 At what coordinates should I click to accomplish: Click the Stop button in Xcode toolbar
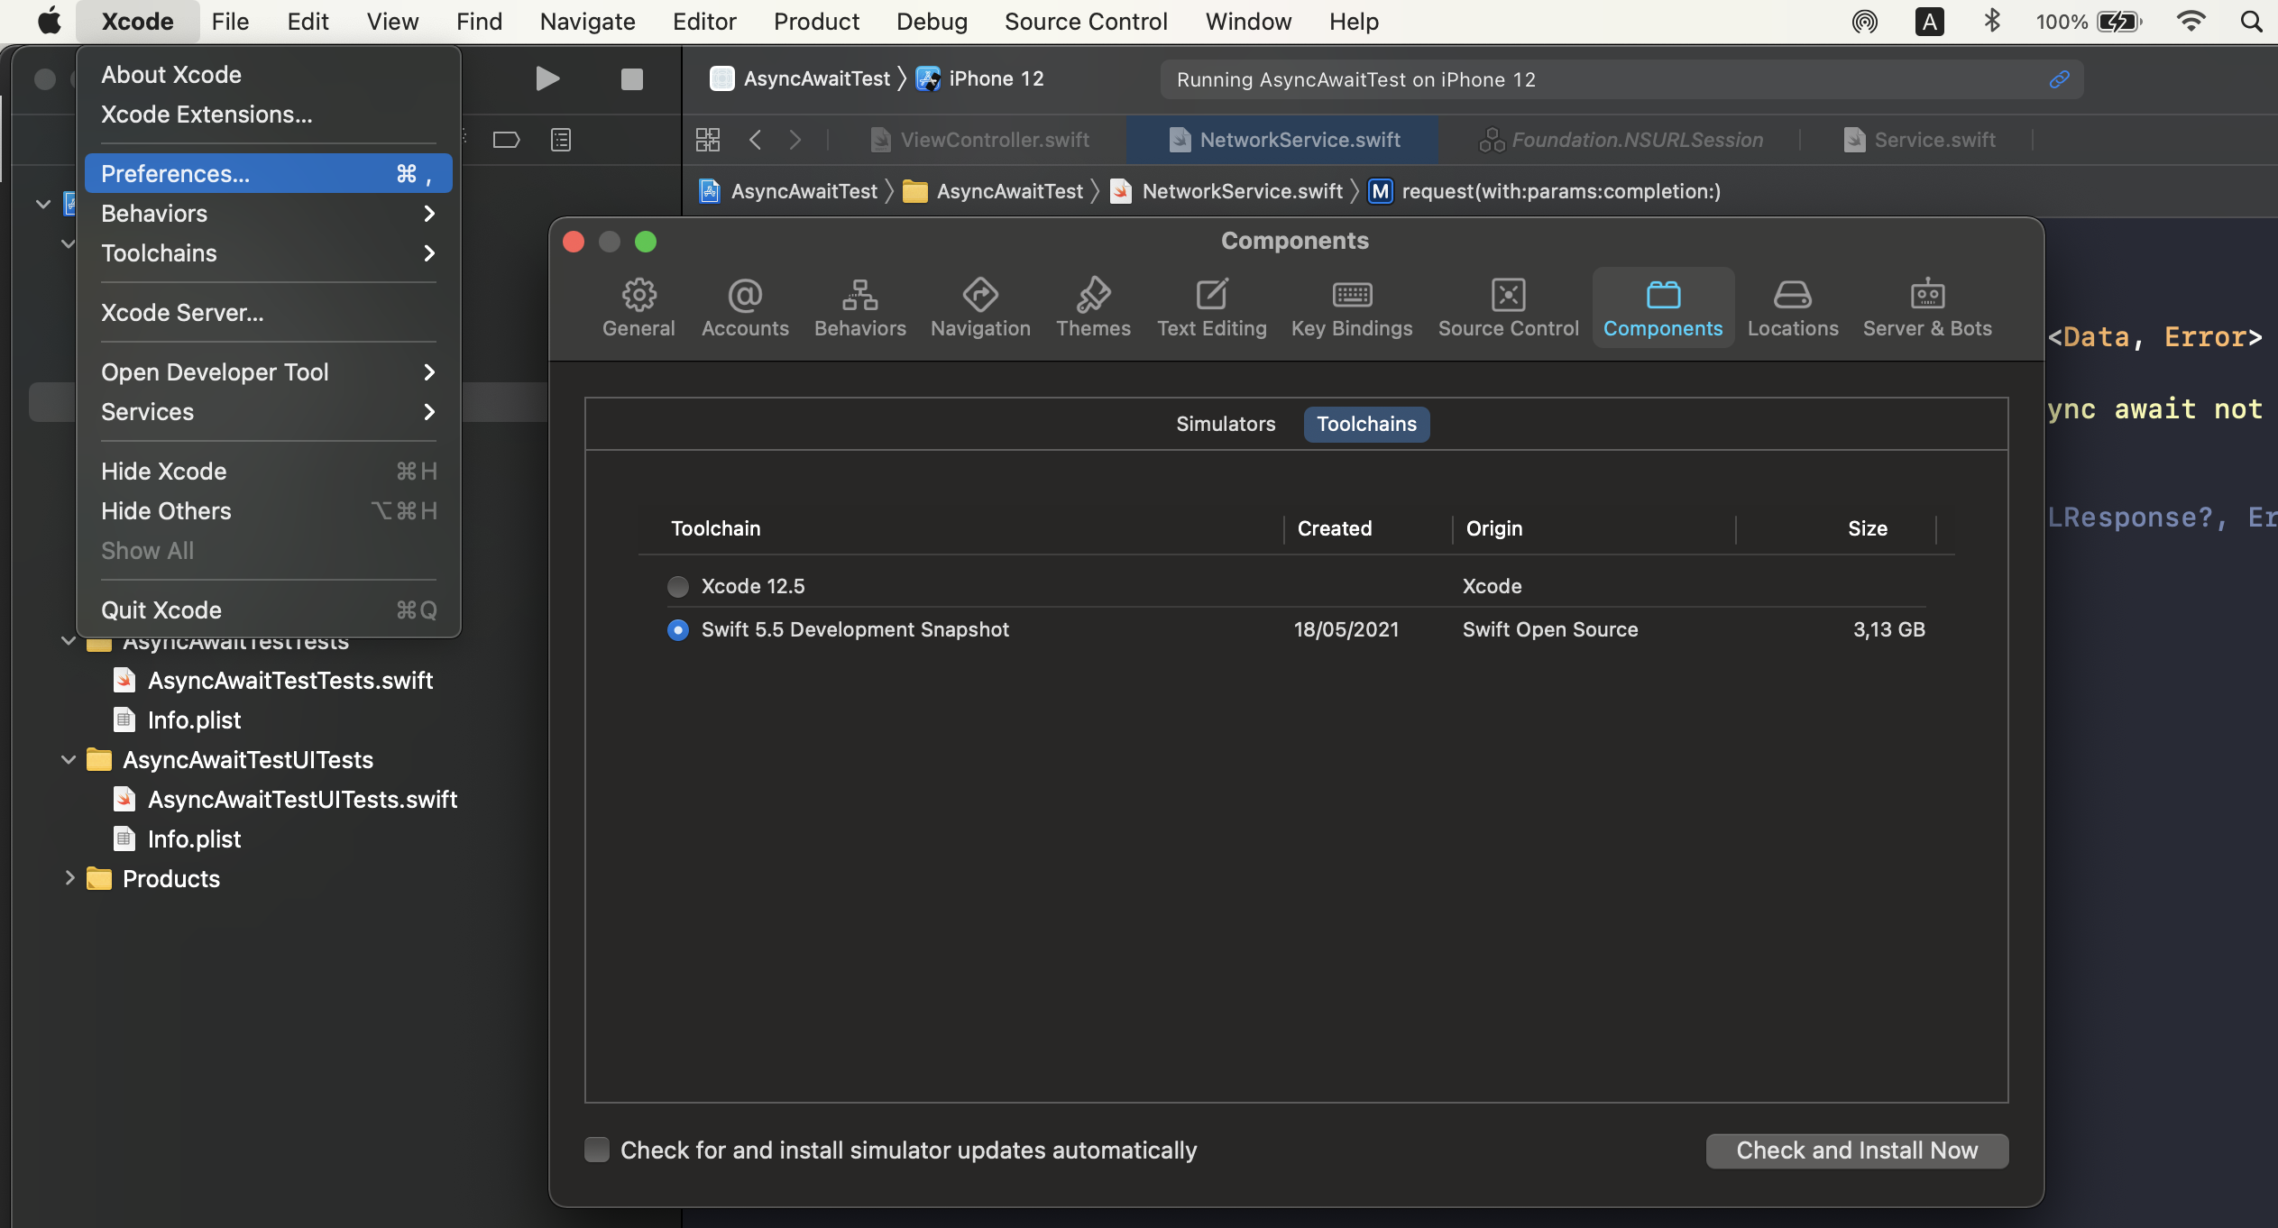click(x=632, y=79)
